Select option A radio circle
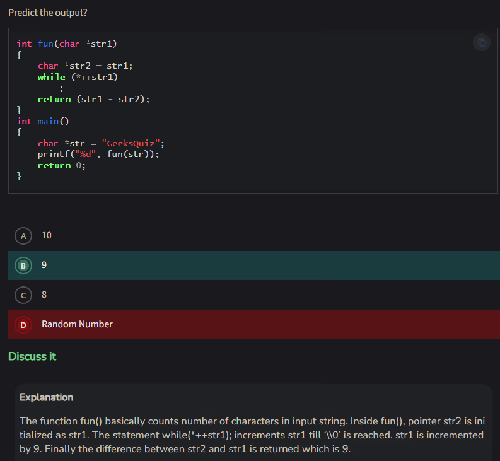 23,236
